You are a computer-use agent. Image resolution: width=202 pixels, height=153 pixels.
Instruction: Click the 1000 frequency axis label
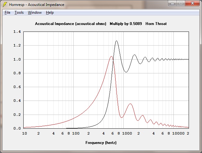pyautogui.click(x=127, y=133)
